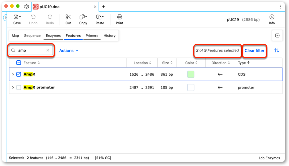
Task: Expand the AmpR feature row
Action: click(x=13, y=74)
